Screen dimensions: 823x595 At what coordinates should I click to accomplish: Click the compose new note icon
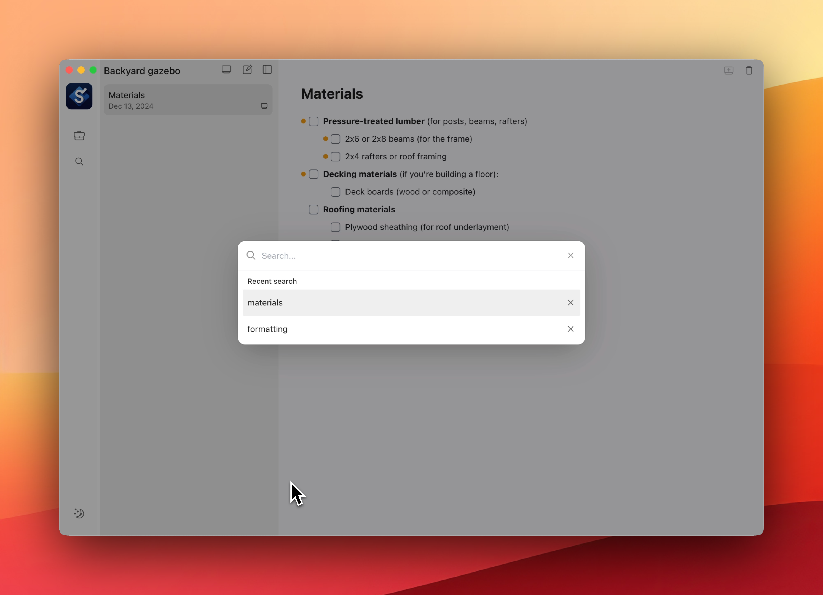(247, 70)
